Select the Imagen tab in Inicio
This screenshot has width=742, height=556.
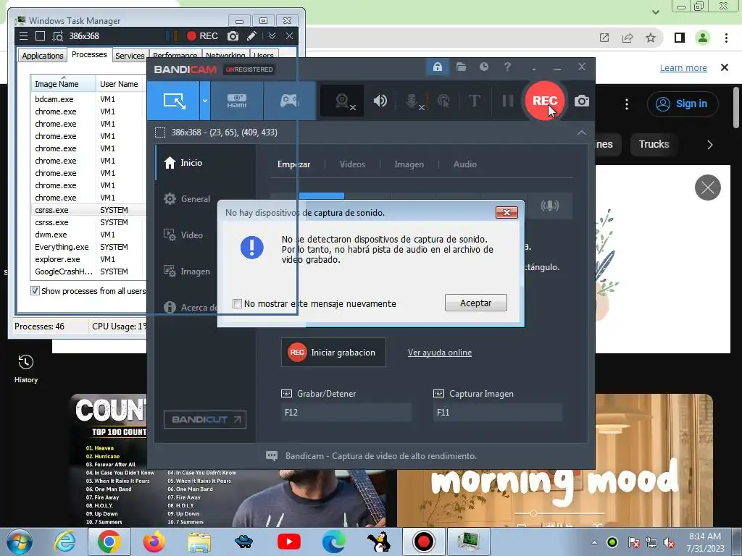[409, 164]
